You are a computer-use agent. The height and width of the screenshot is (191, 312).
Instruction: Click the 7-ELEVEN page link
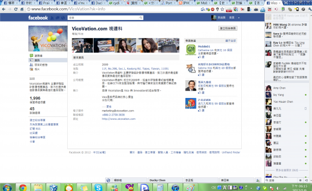click(x=204, y=100)
